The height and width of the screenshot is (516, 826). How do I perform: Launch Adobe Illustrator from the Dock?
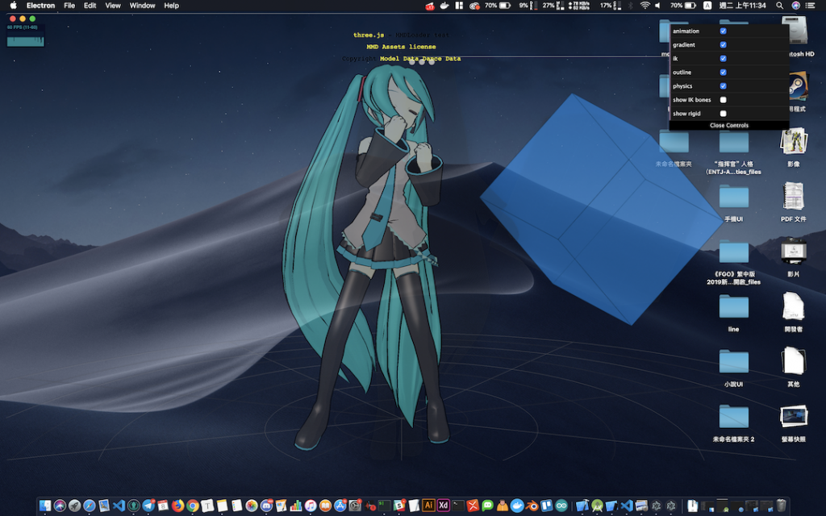(429, 506)
